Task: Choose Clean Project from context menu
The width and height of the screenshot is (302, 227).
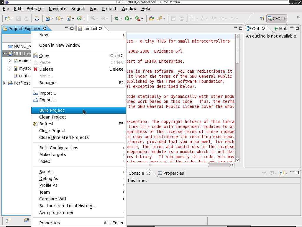Action: tap(78, 117)
